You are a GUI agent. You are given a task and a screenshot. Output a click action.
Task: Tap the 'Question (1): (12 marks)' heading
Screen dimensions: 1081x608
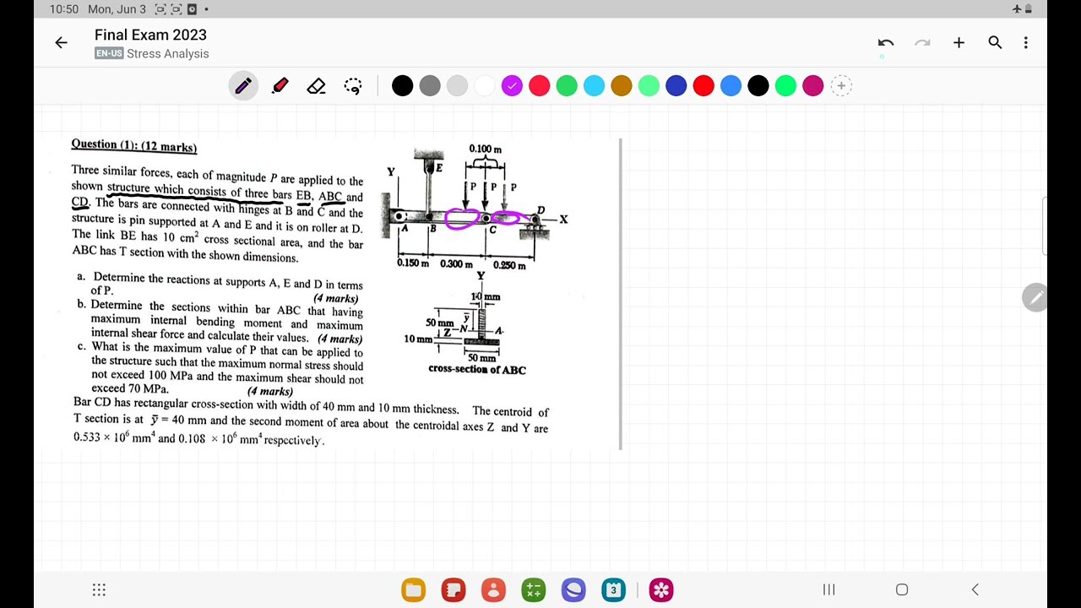[134, 146]
